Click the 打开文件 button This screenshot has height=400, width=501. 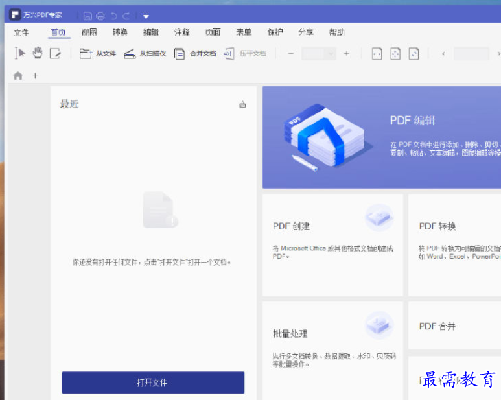(x=153, y=382)
